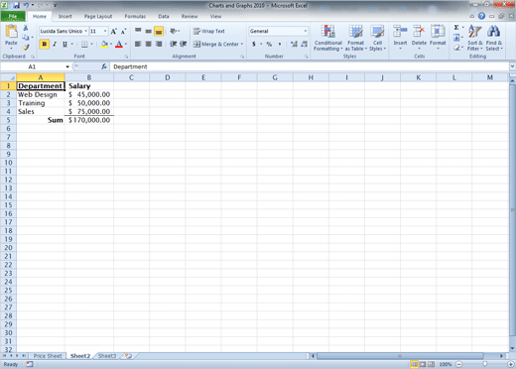
Task: Open the Cell Styles gallery
Action: coord(377,38)
